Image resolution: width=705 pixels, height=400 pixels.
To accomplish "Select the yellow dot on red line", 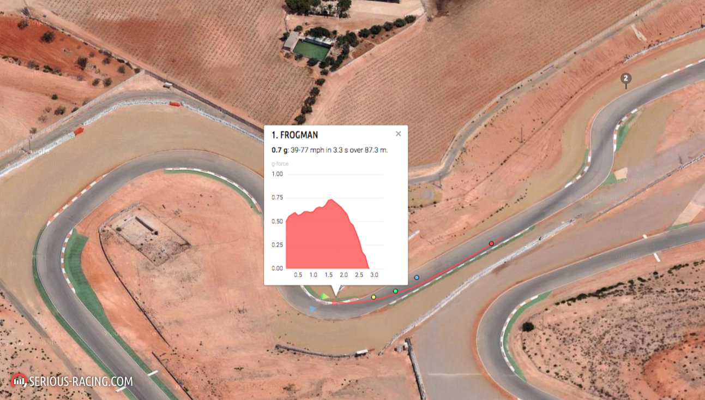I will click(373, 297).
